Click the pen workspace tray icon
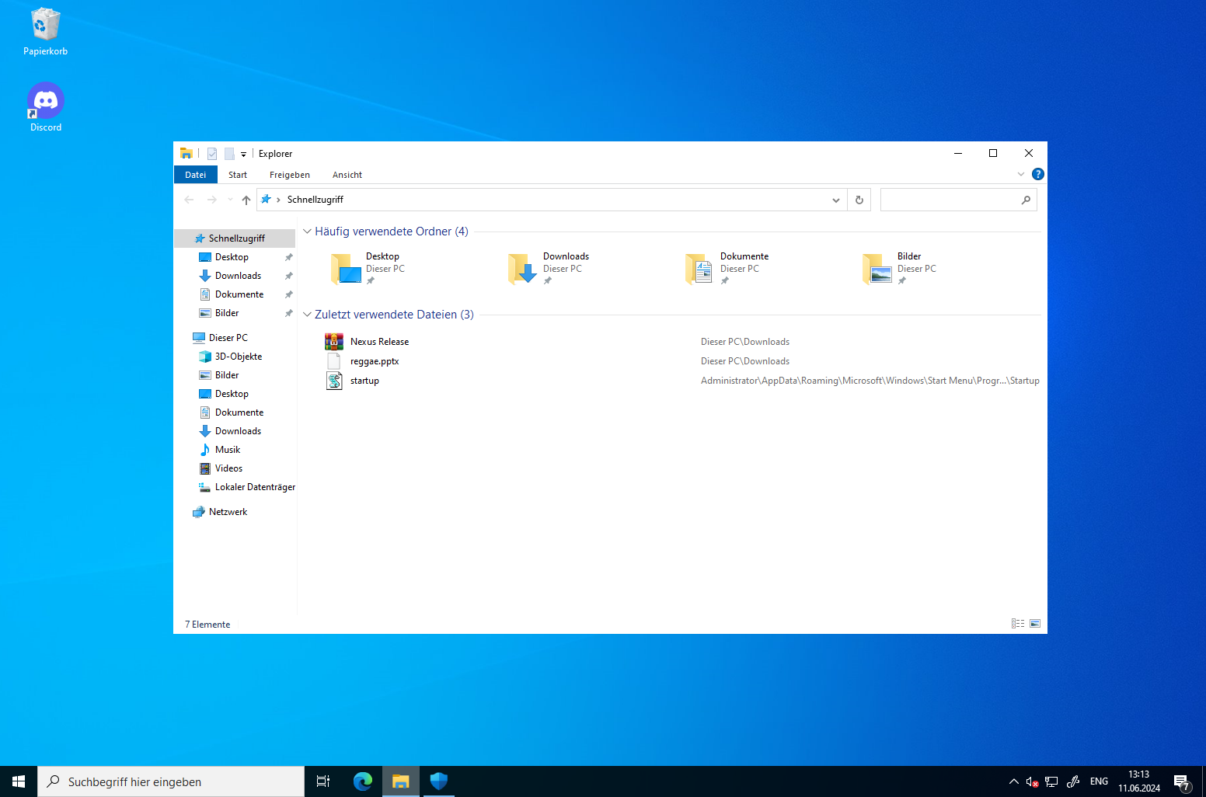 pyautogui.click(x=1073, y=781)
